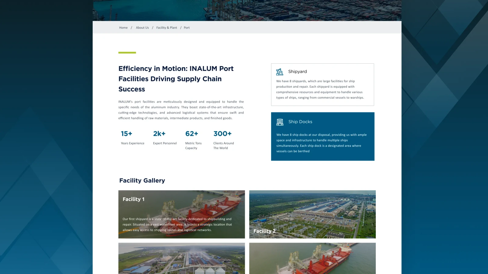The height and width of the screenshot is (274, 488).
Task: Open the Facility 2 gallery image
Action: (312, 214)
